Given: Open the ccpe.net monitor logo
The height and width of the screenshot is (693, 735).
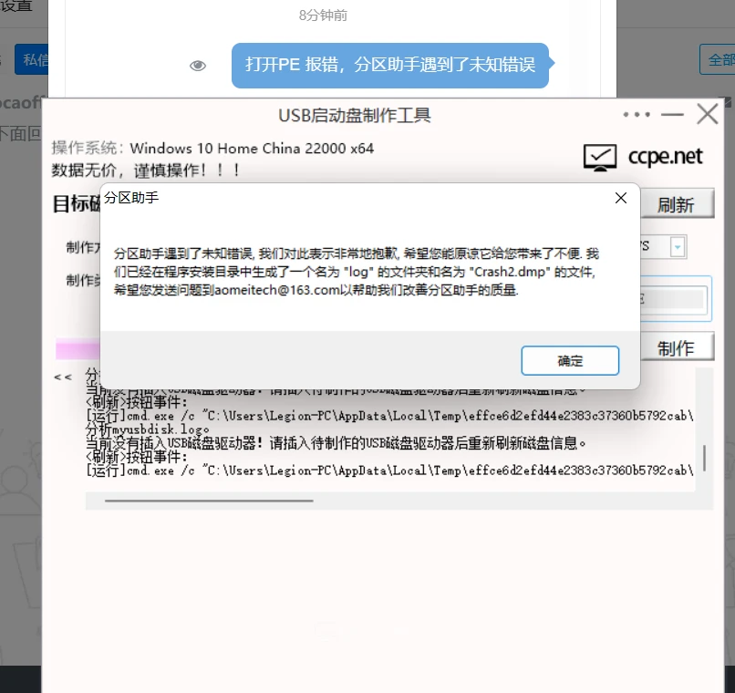Looking at the screenshot, I should coord(599,158).
